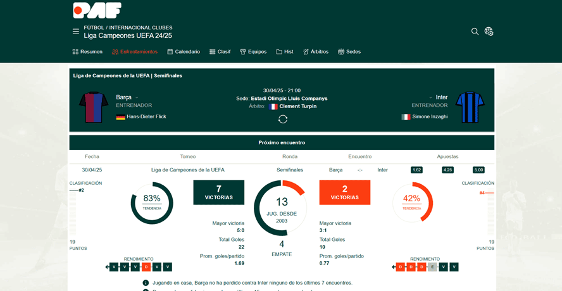Click the '30/04/25' date cell
Viewport: 562px width, 291px height.
pyautogui.click(x=92, y=170)
